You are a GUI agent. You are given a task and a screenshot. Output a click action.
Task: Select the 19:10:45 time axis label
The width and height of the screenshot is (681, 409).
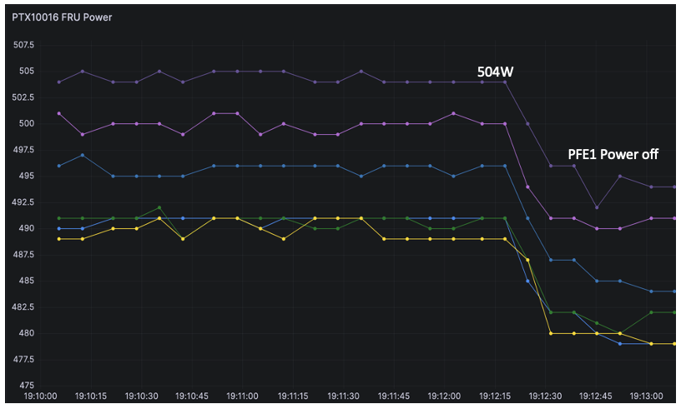(x=192, y=396)
